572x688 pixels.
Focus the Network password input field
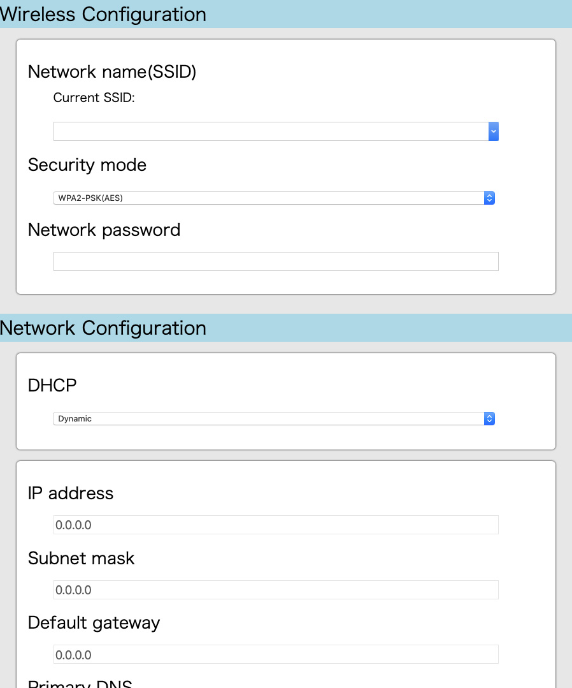coord(276,261)
